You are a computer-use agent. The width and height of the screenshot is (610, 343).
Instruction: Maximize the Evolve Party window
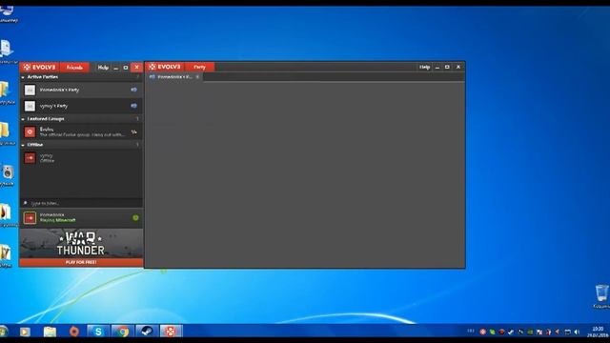point(447,68)
